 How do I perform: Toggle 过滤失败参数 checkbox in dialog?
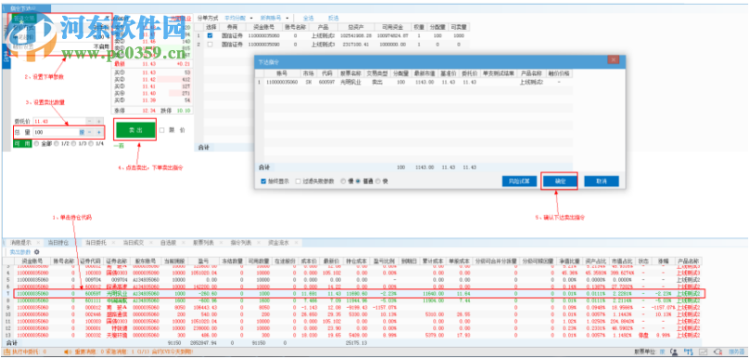[298, 182]
